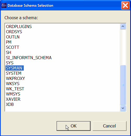Click the scrollbar down arrow
Screen dimensions: 131x136
(x=123, y=108)
